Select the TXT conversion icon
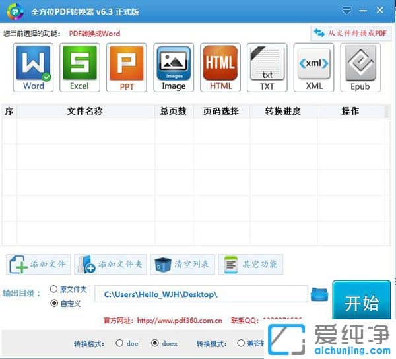This screenshot has width=396, height=359. (267, 67)
